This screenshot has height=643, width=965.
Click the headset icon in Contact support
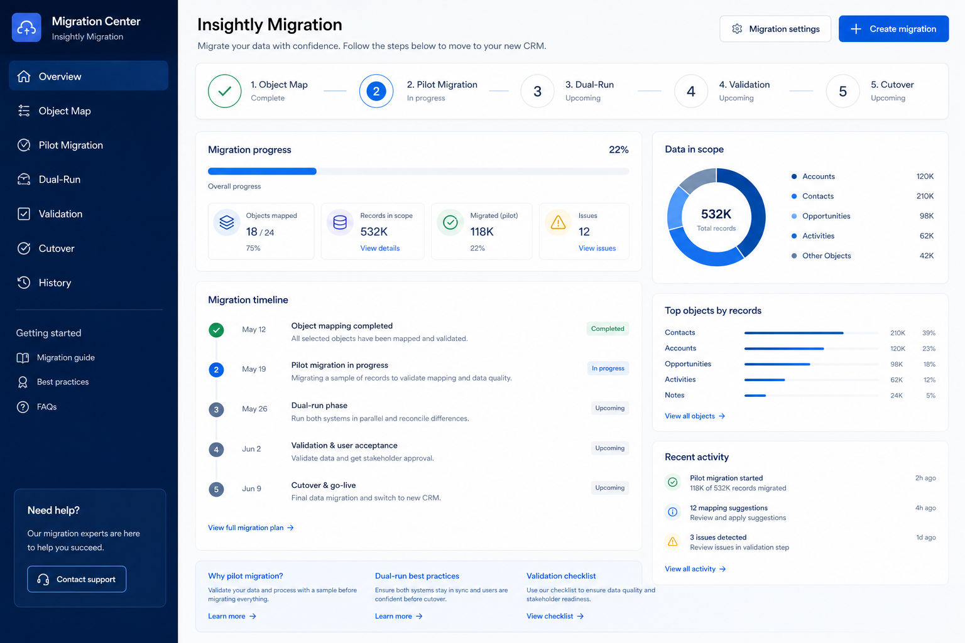43,579
